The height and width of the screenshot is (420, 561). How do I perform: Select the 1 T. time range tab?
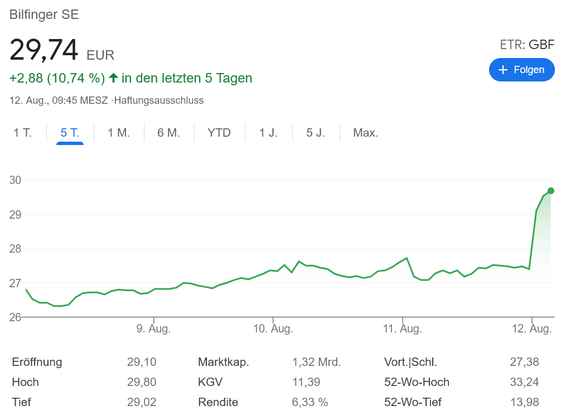point(23,133)
